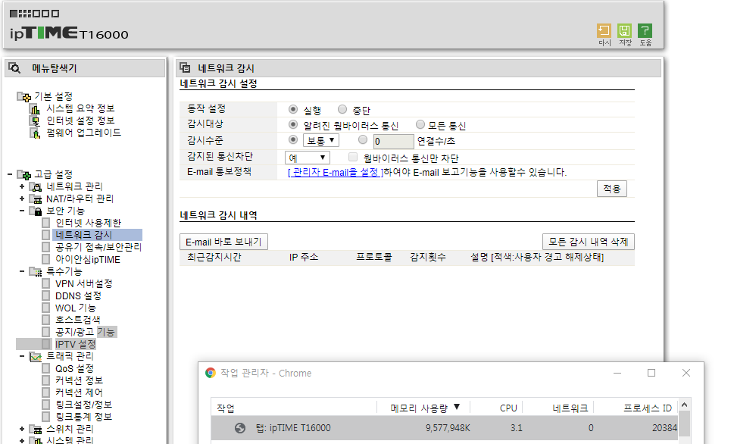This screenshot has height=444, width=734.
Task: Click the 다시 (reload) icon in header
Action: (604, 31)
